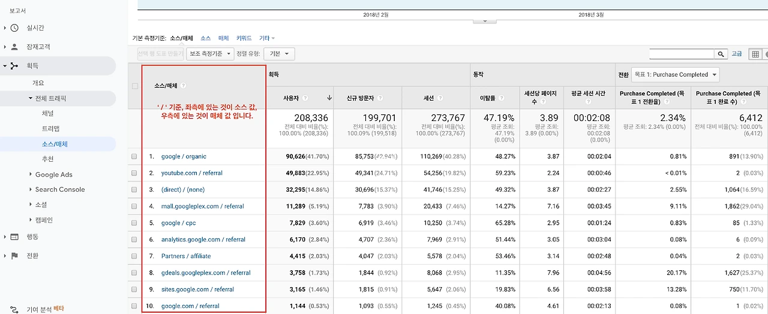Click the 20.17% conversion rate value

[676, 273]
